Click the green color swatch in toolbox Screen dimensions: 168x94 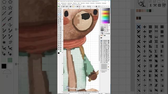click(x=61, y=51)
